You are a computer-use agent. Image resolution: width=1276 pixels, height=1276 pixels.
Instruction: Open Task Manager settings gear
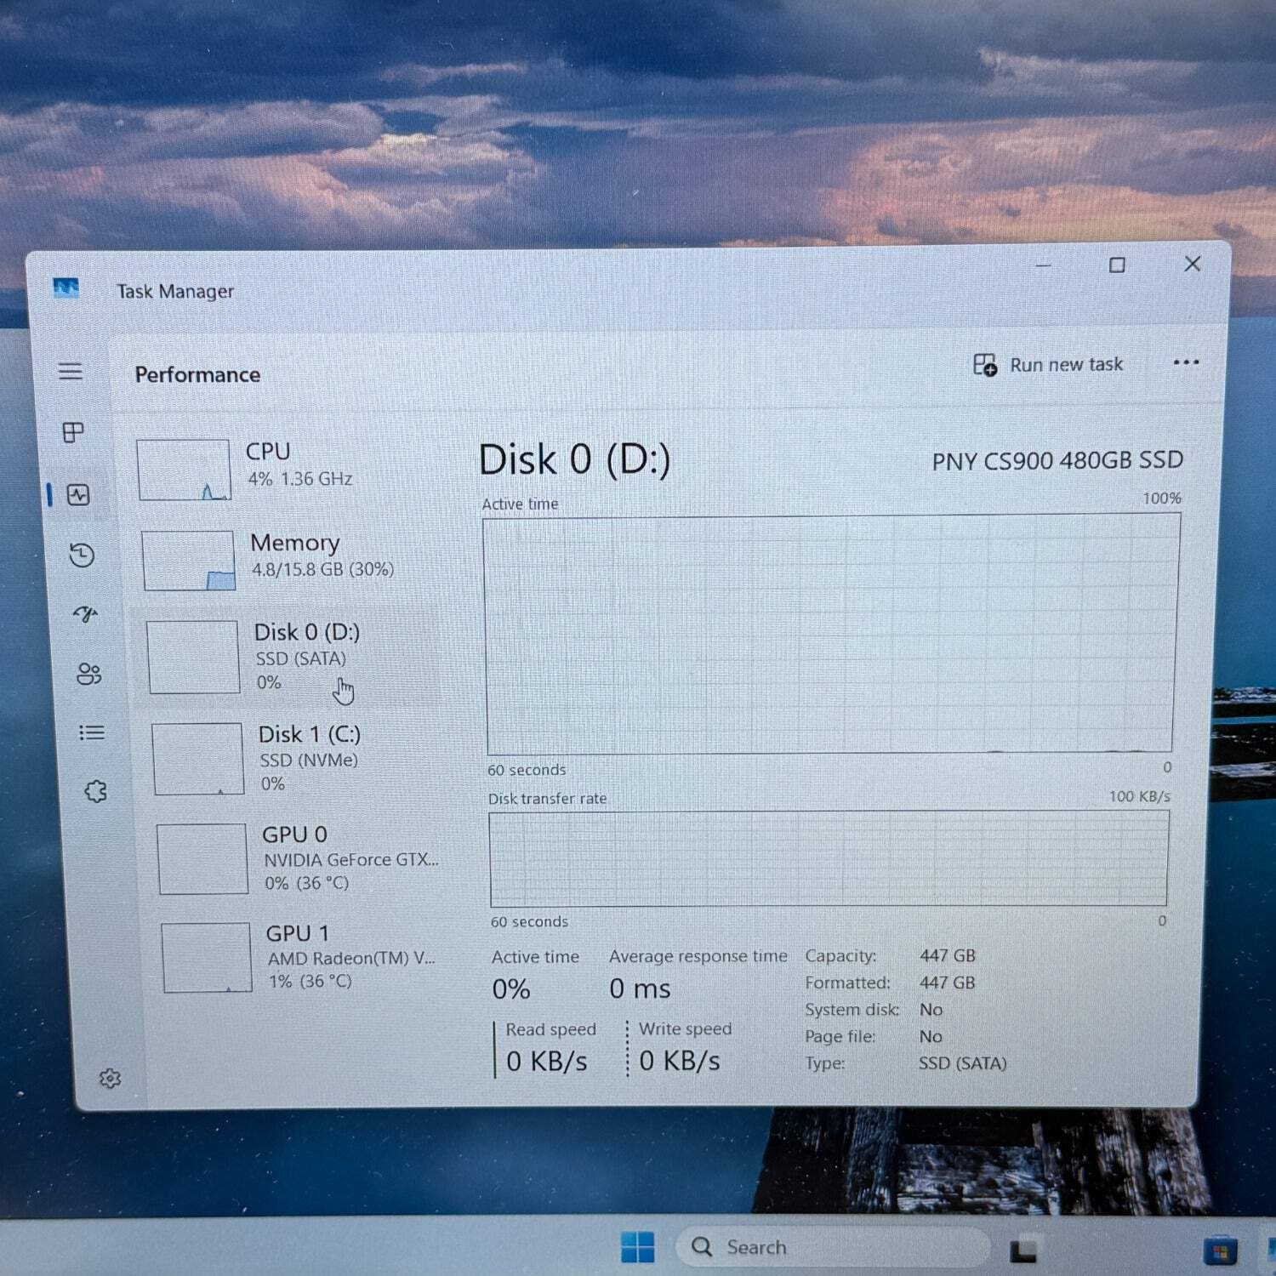pos(110,1079)
